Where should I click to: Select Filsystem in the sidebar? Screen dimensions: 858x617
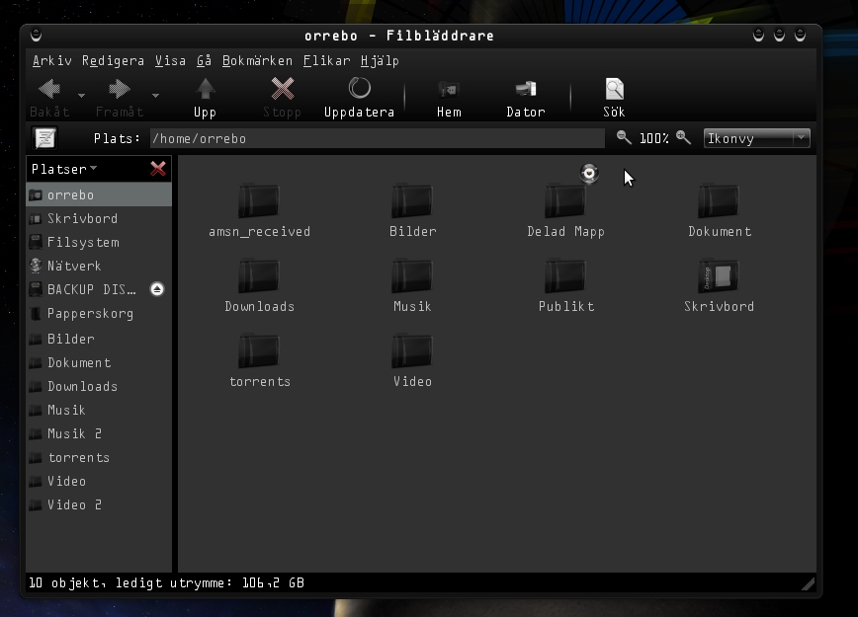[x=99, y=242]
